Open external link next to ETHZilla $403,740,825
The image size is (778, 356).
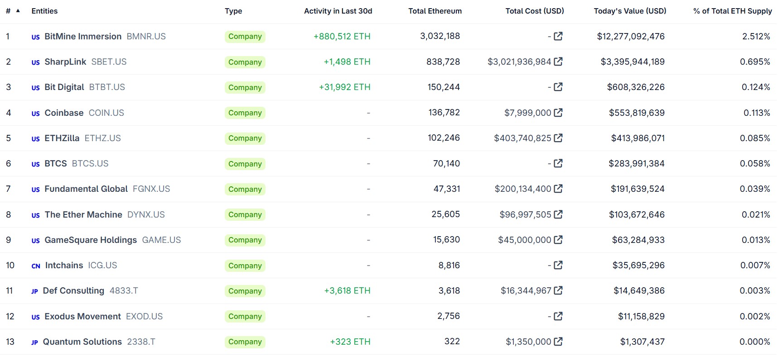point(558,138)
